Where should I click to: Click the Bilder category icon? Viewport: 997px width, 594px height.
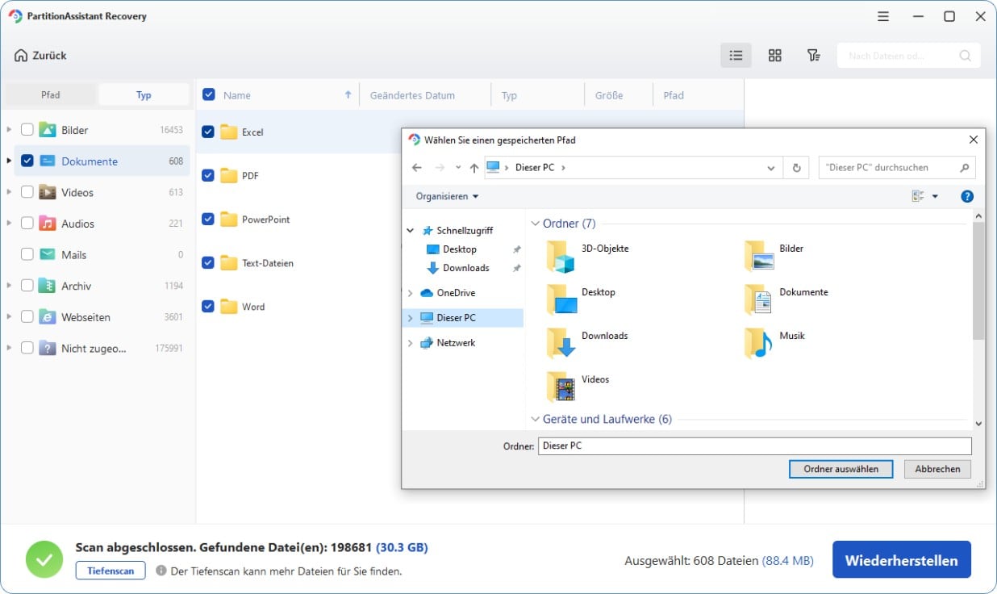[x=48, y=130]
